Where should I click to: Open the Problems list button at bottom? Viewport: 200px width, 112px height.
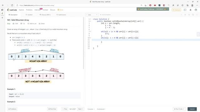click(x=12, y=109)
